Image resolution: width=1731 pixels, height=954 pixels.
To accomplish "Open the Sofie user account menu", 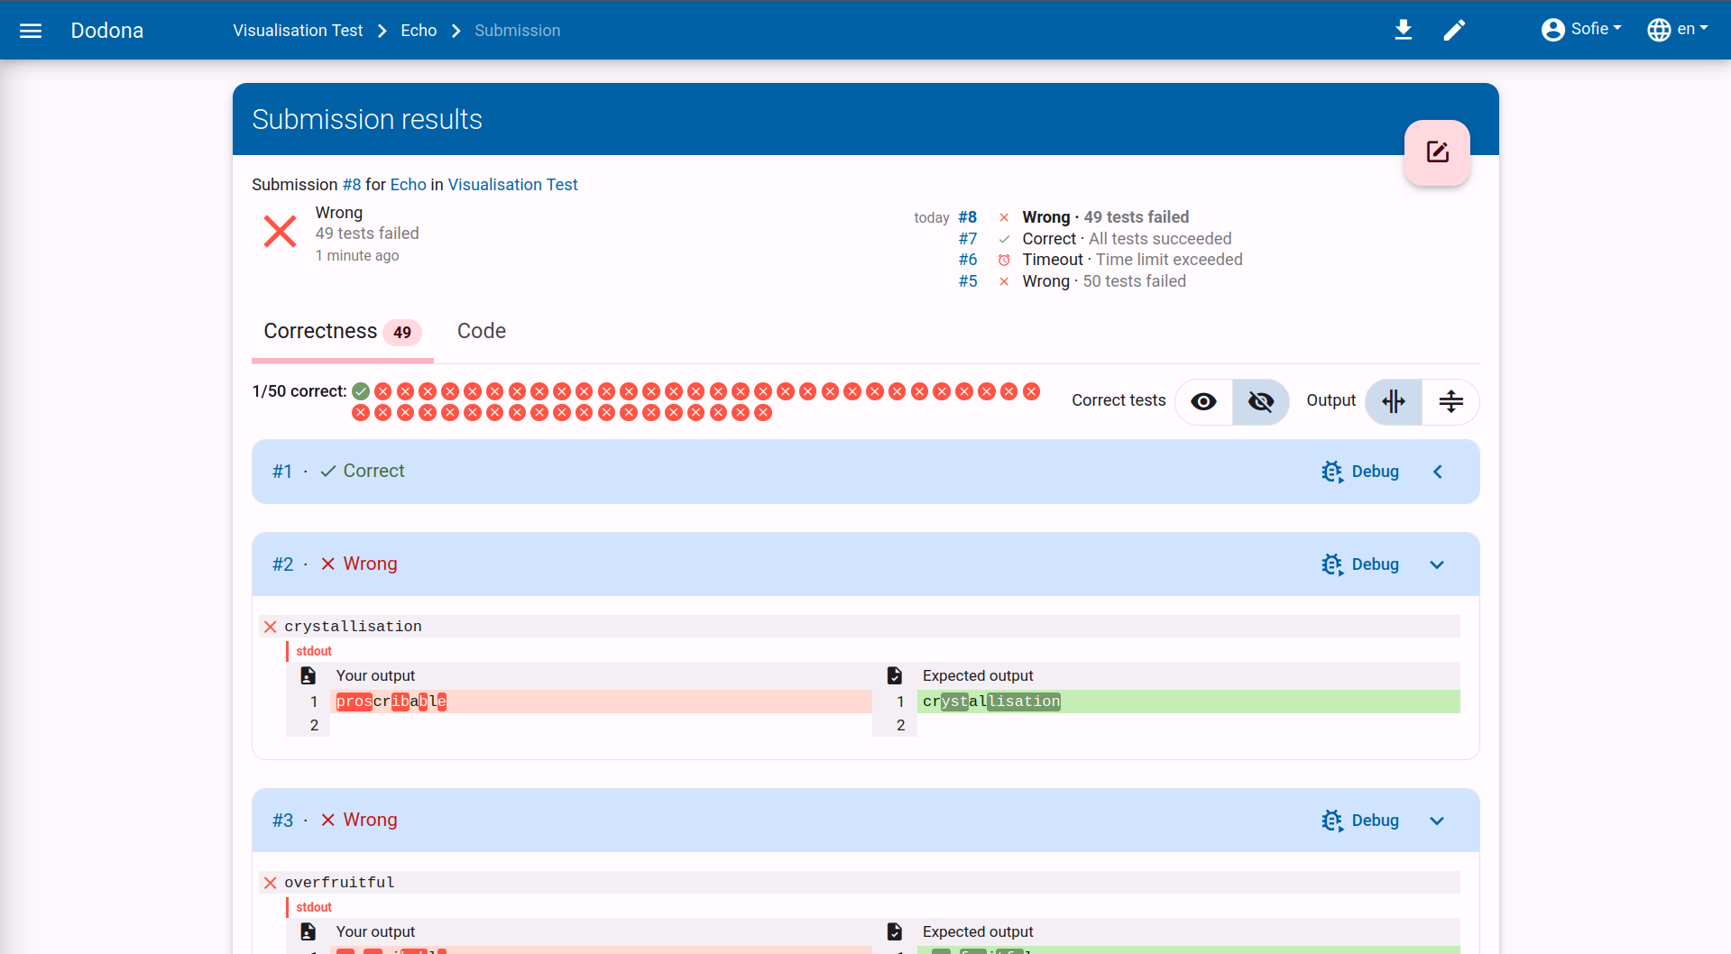I will coord(1581,30).
